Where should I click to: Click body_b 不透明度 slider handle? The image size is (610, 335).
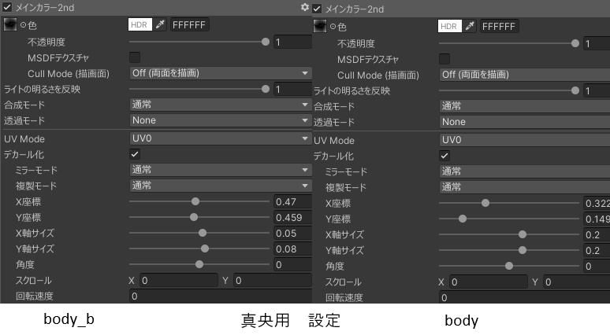point(266,42)
